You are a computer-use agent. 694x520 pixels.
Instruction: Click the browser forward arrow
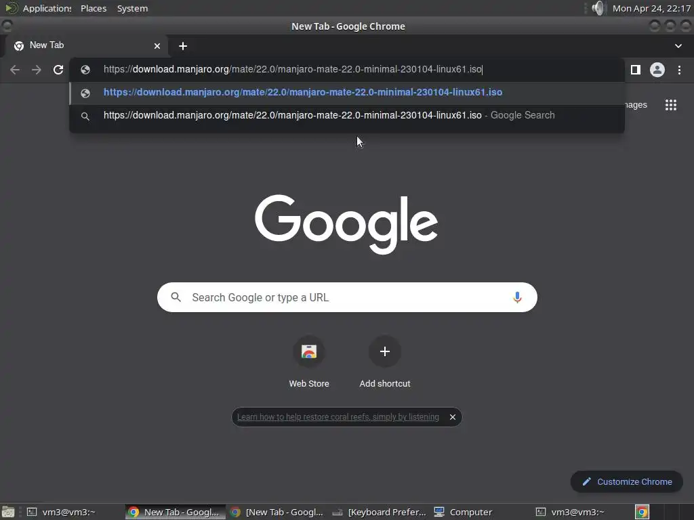[x=37, y=70]
